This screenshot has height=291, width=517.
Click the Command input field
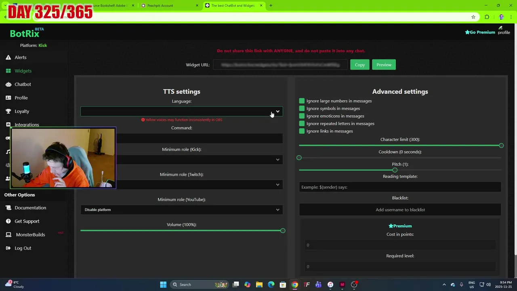tap(182, 138)
